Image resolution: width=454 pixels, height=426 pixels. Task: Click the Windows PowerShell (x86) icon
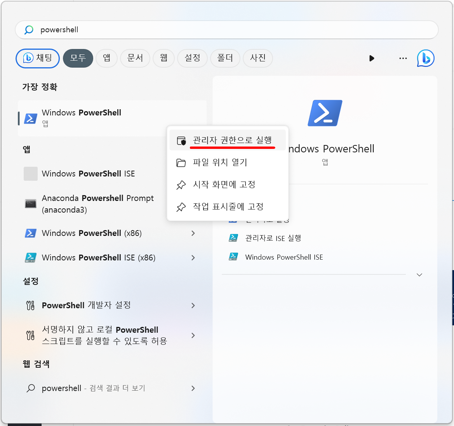30,233
